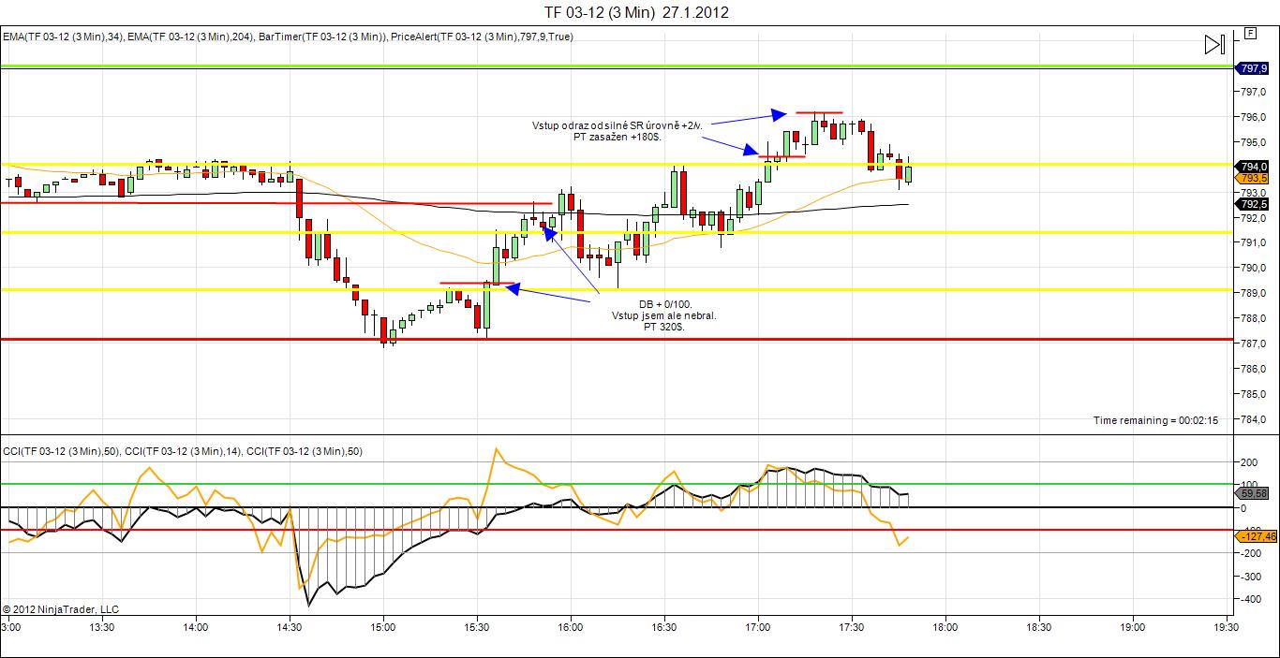Click the BarTimer(TF 03-12 (3 Min)) label
The height and width of the screenshot is (658, 1280).
coord(323,37)
